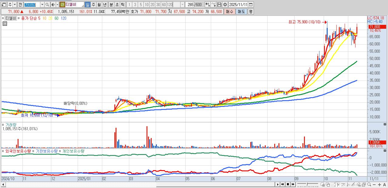
Task: Click the yellow 20 moving average legend
Action: pos(50,18)
